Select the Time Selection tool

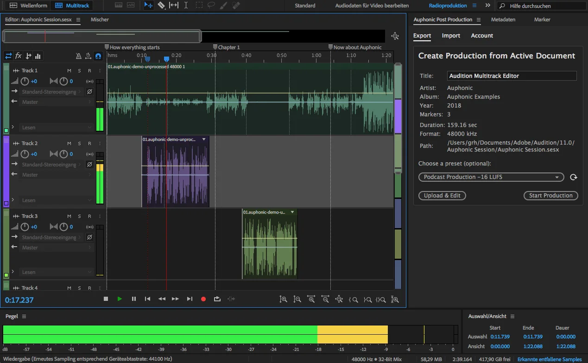186,6
